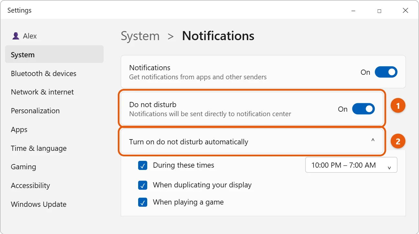Maximize the Settings window
The width and height of the screenshot is (419, 234).
coord(379,11)
